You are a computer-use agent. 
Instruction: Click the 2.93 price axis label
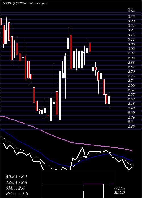(131, 58)
